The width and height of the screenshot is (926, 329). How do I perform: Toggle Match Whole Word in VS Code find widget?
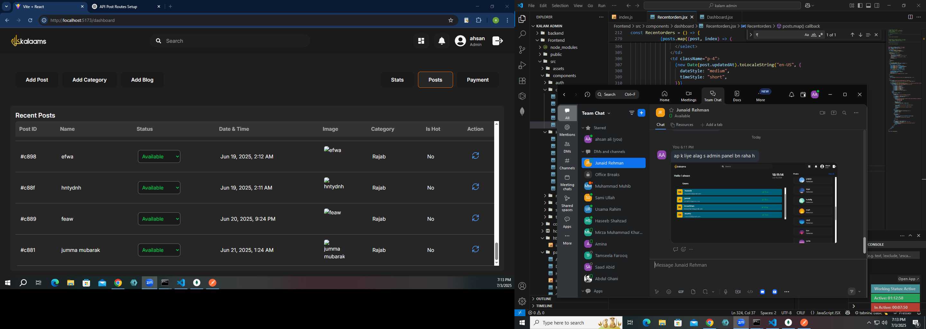(x=814, y=35)
